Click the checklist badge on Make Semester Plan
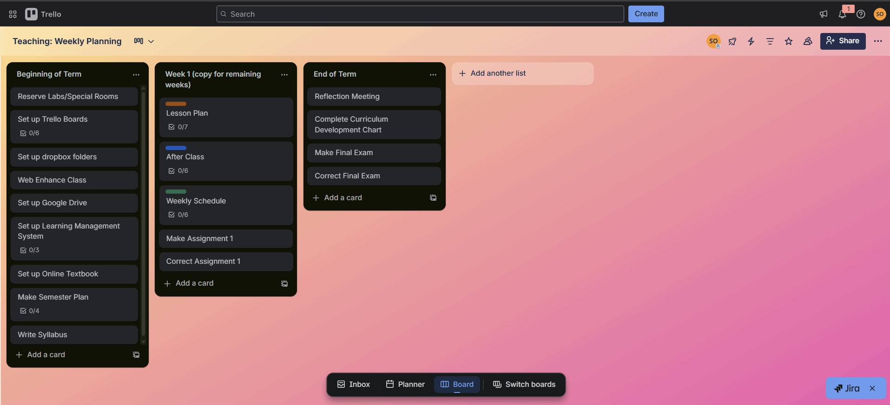 click(x=30, y=311)
